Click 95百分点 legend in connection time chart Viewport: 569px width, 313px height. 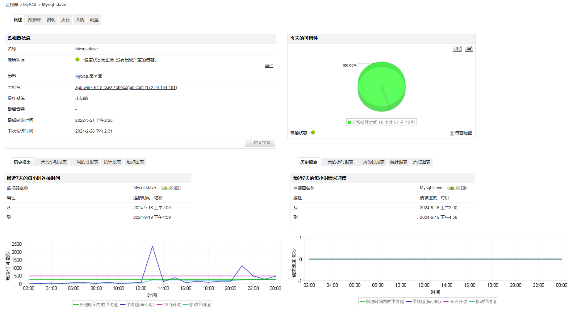pyautogui.click(x=169, y=305)
